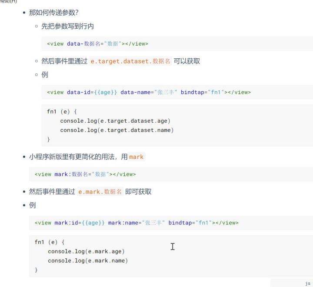Image resolution: width=313 pixels, height=287 pixels.
Task: Click inline code e.mark.数据名
Action: point(100,192)
